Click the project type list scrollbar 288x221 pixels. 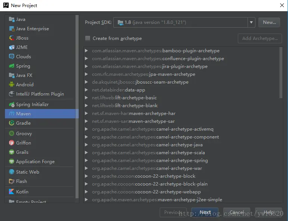(77, 106)
